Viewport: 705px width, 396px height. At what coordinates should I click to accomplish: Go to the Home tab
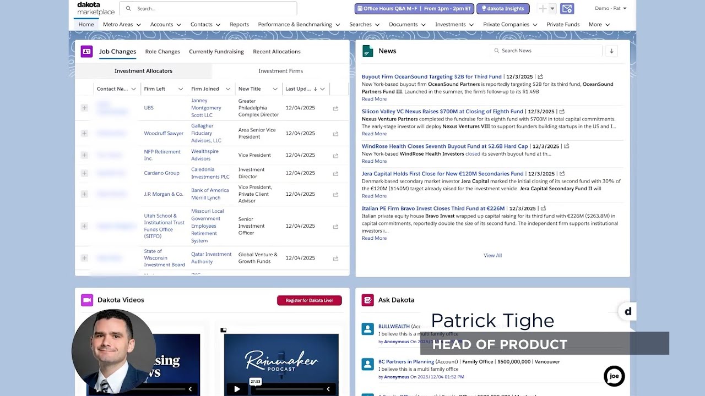tap(86, 24)
